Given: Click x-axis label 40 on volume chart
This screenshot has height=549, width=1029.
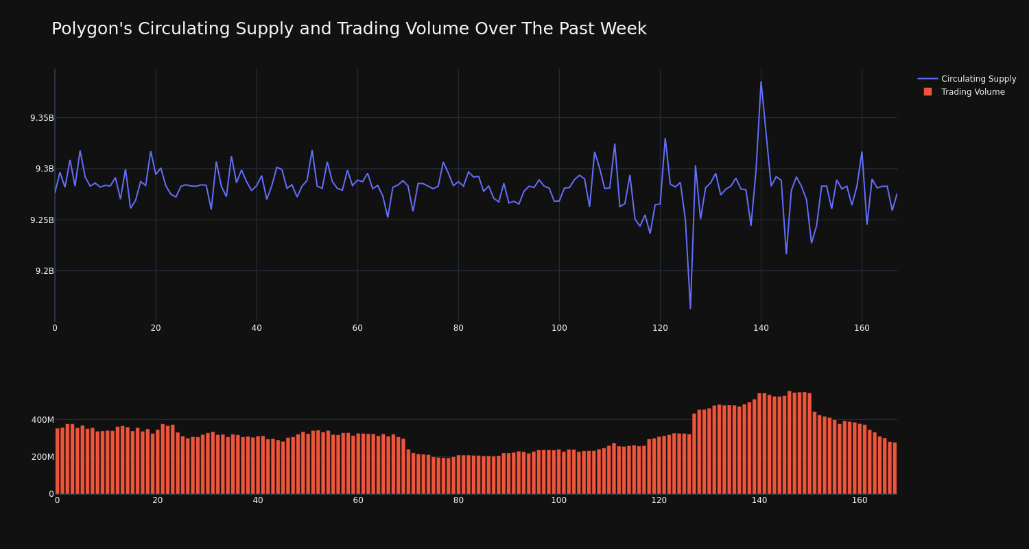Looking at the screenshot, I should pyautogui.click(x=258, y=500).
